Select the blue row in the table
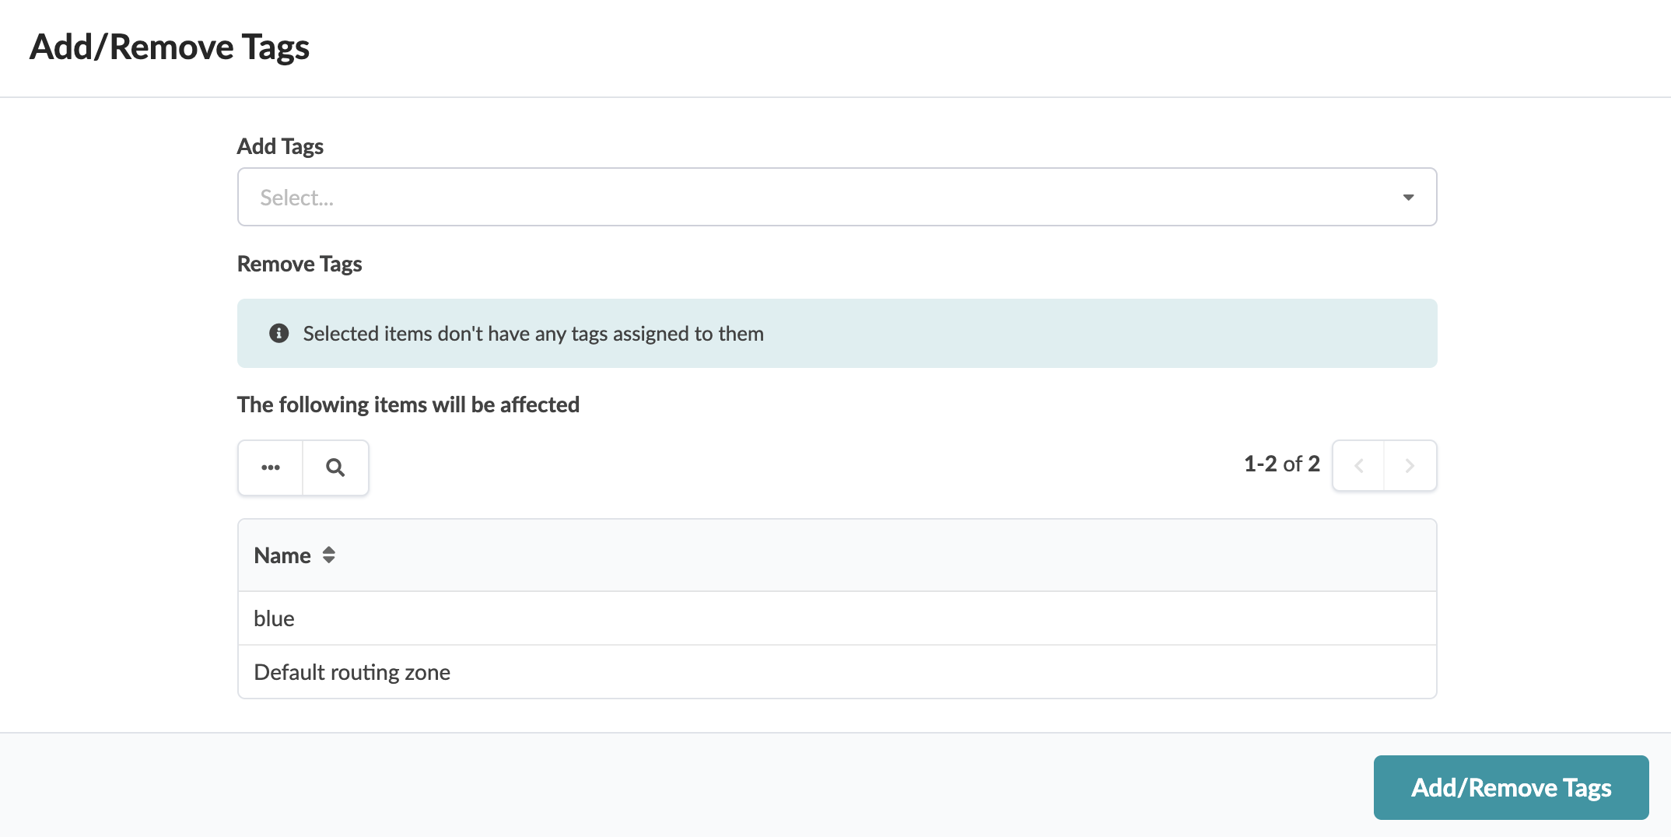Image resolution: width=1671 pixels, height=837 pixels. 274,618
